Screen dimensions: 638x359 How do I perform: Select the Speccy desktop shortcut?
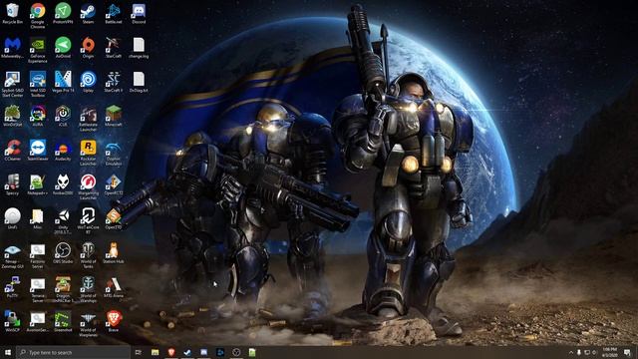12,184
